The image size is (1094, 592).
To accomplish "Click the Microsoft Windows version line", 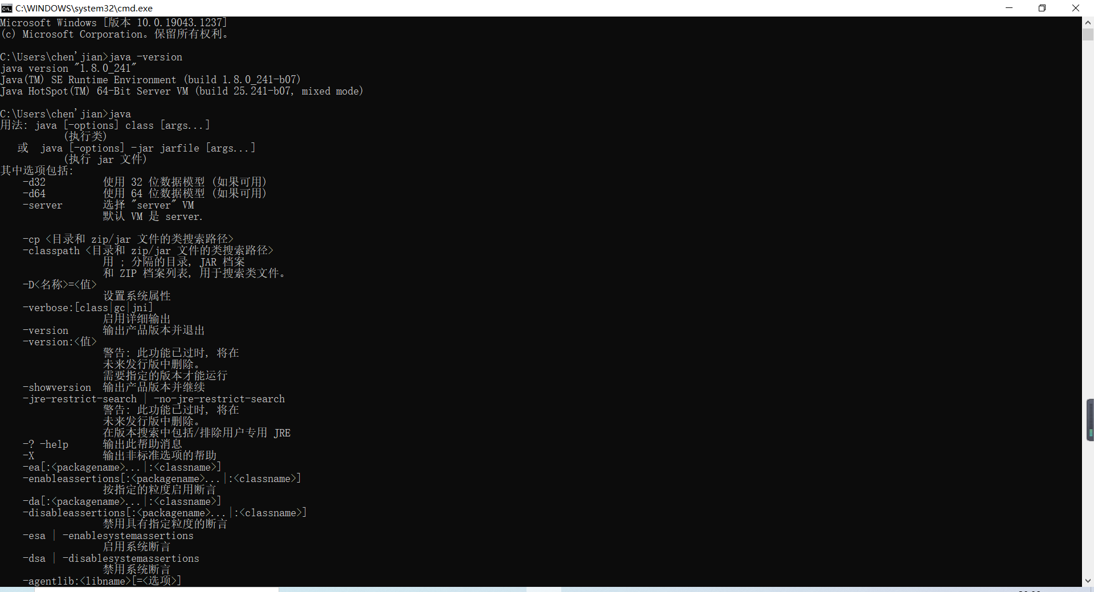I will (x=114, y=23).
